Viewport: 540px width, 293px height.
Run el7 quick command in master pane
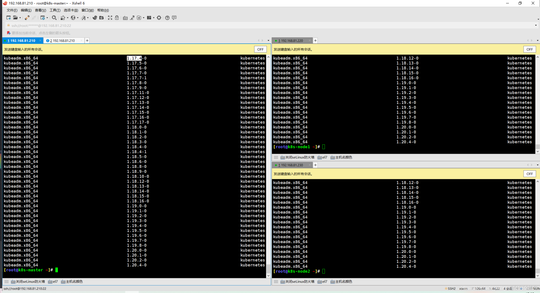point(53,282)
